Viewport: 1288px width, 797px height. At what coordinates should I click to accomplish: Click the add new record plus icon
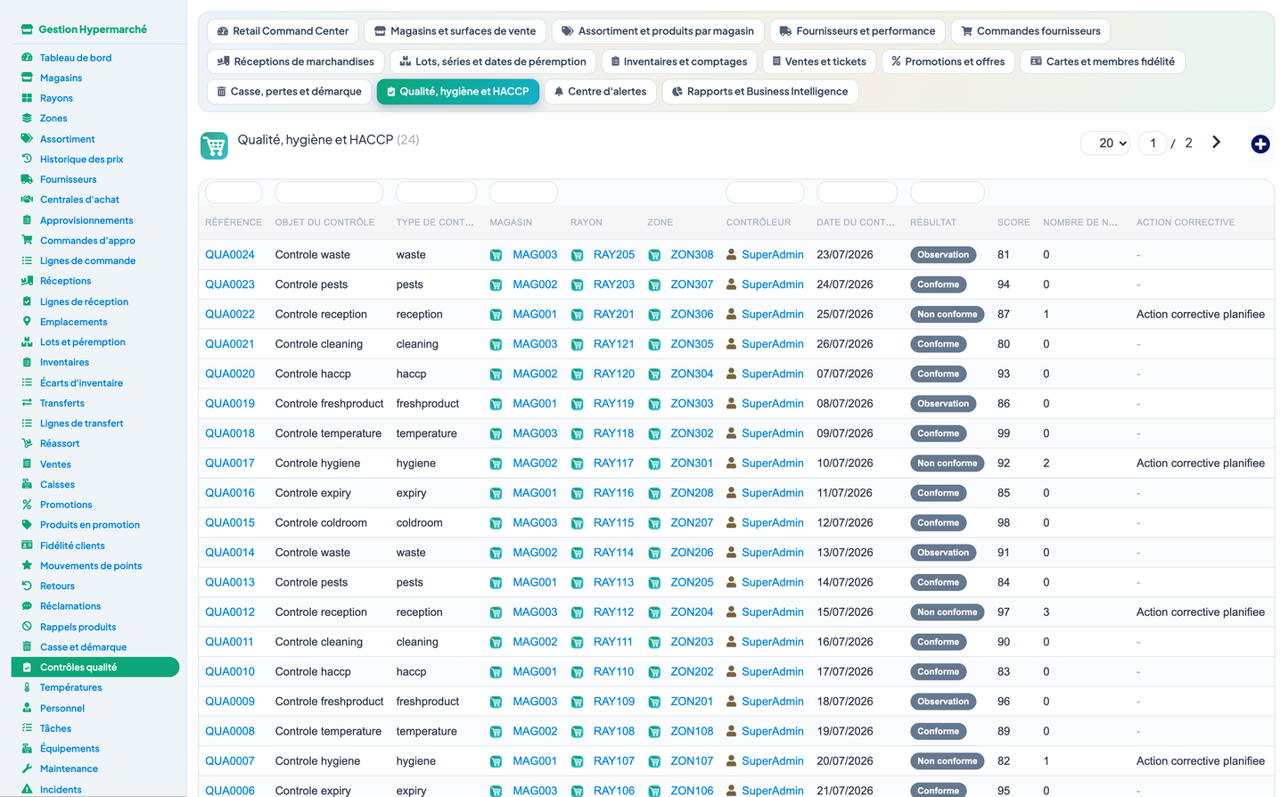pos(1260,144)
